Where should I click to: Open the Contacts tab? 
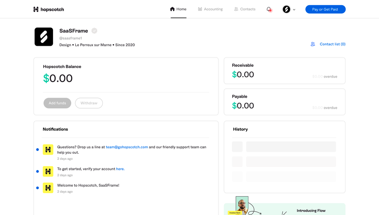point(245,9)
